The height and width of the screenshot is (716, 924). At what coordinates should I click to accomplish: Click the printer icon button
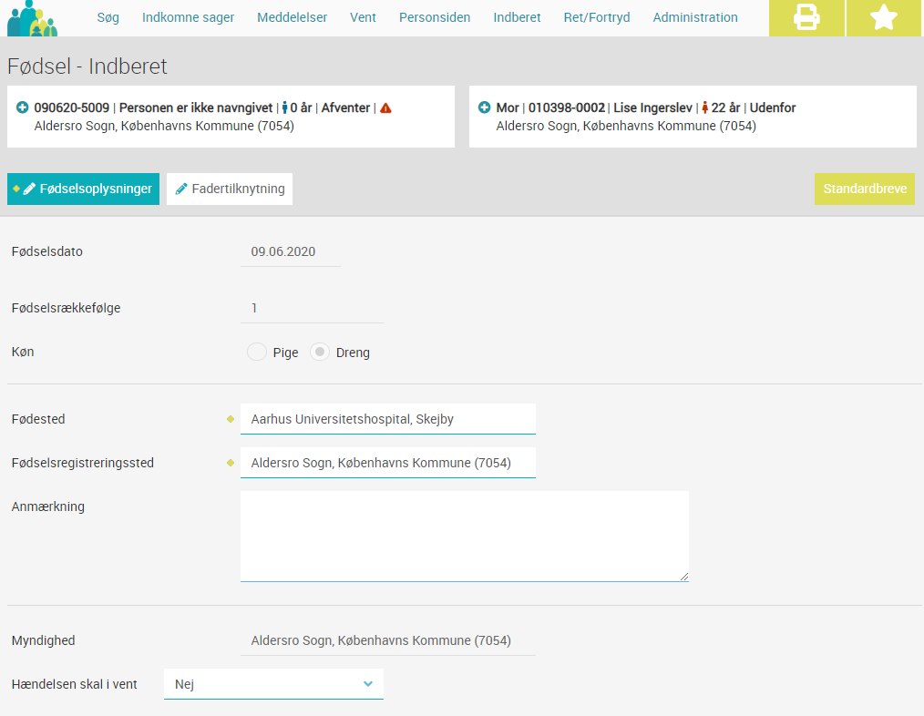tap(806, 17)
